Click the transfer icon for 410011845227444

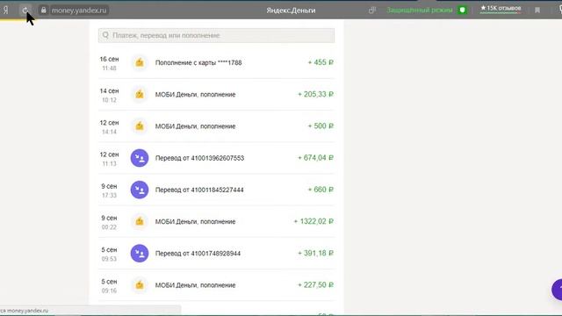pyautogui.click(x=140, y=190)
